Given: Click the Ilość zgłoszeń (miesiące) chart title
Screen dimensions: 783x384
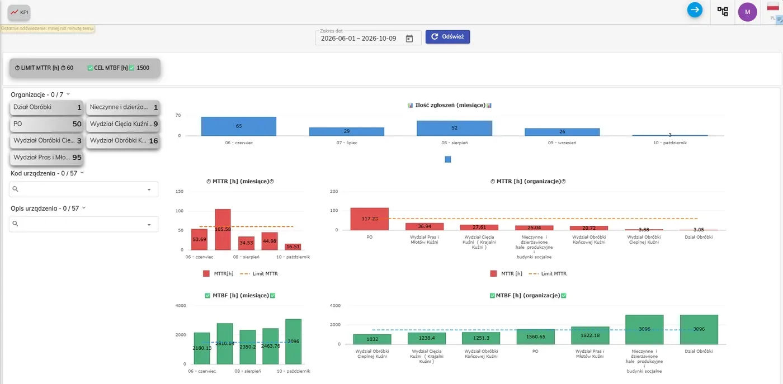Looking at the screenshot, I should click(449, 105).
